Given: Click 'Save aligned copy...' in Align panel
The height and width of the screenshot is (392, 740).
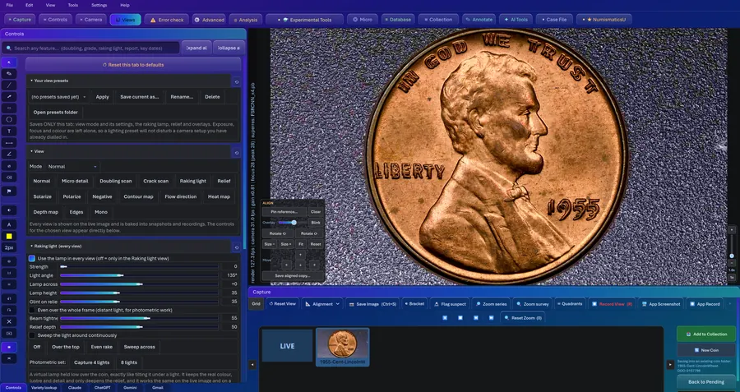Looking at the screenshot, I should click(293, 275).
